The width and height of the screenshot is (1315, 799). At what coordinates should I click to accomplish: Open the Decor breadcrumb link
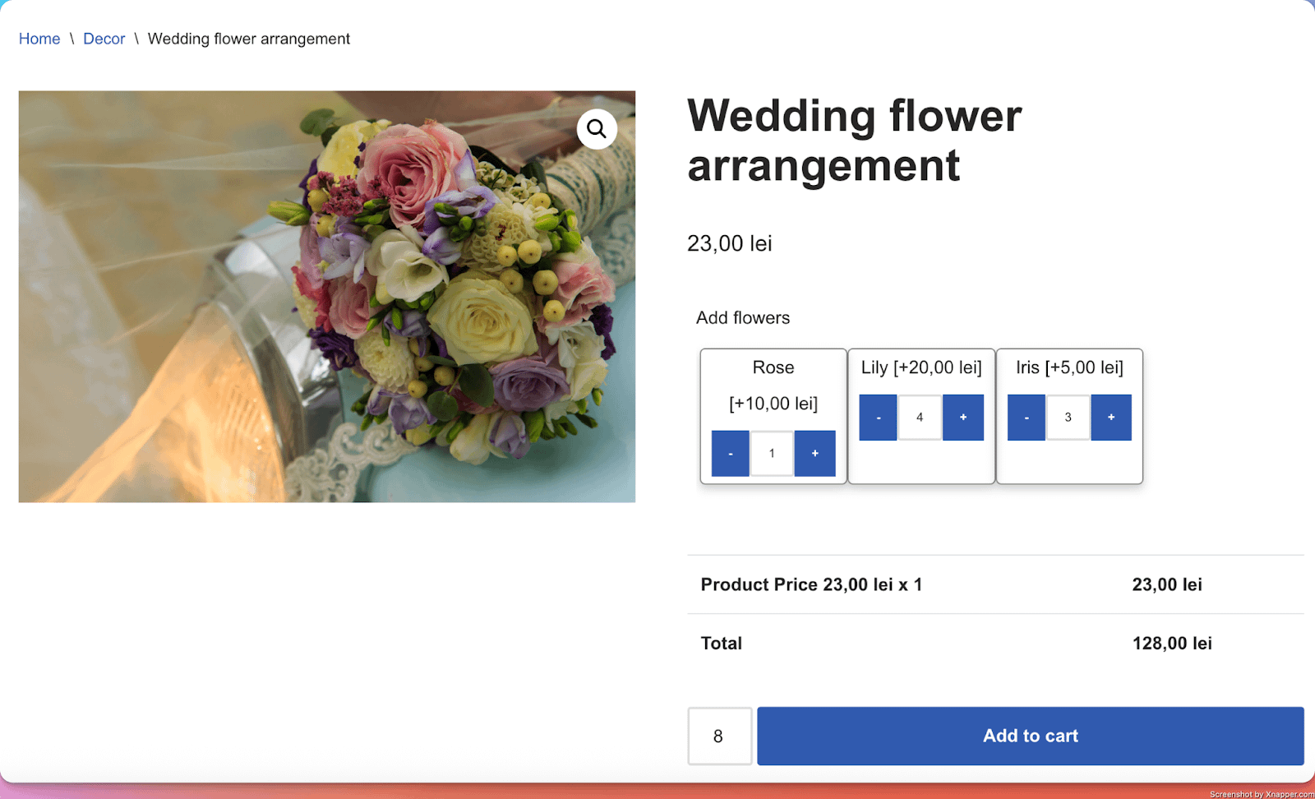pos(104,39)
